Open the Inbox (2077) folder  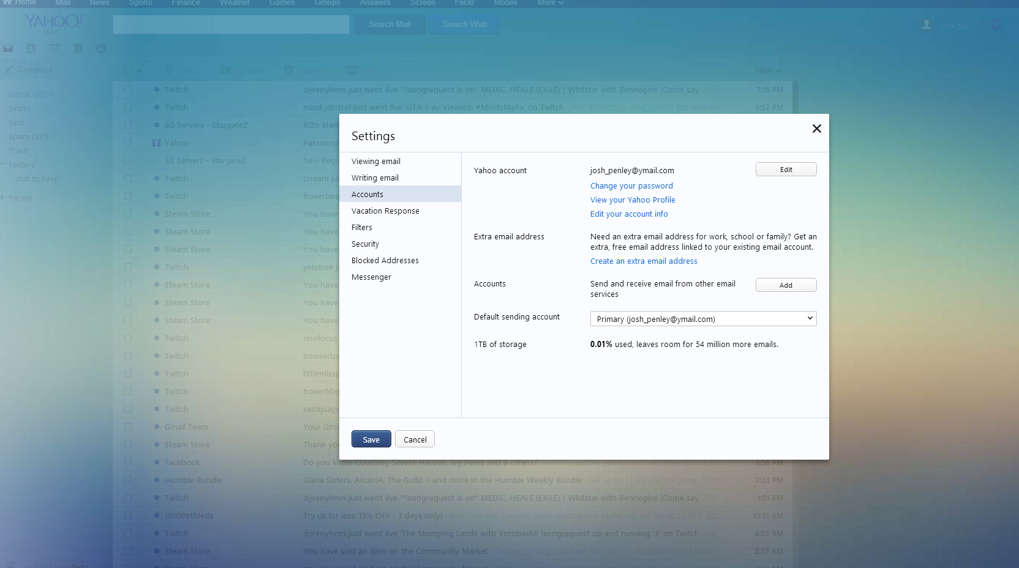[31, 94]
